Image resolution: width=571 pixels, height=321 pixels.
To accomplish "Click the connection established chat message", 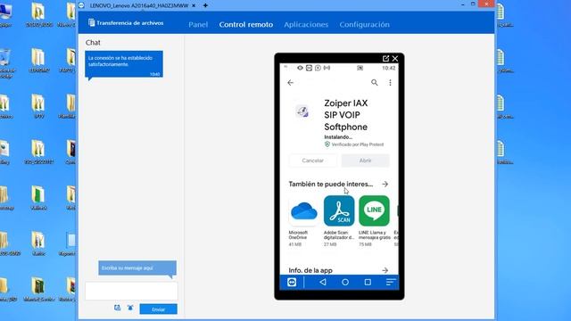I will pos(124,64).
